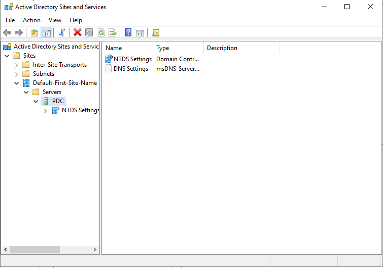
Task: Click the Cut scissors icon
Action: point(62,32)
